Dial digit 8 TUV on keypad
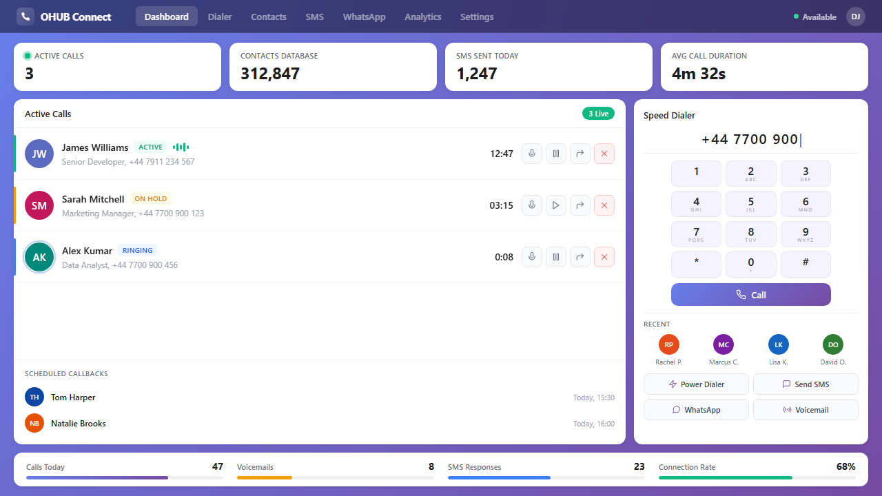Image resolution: width=882 pixels, height=496 pixels. [751, 234]
